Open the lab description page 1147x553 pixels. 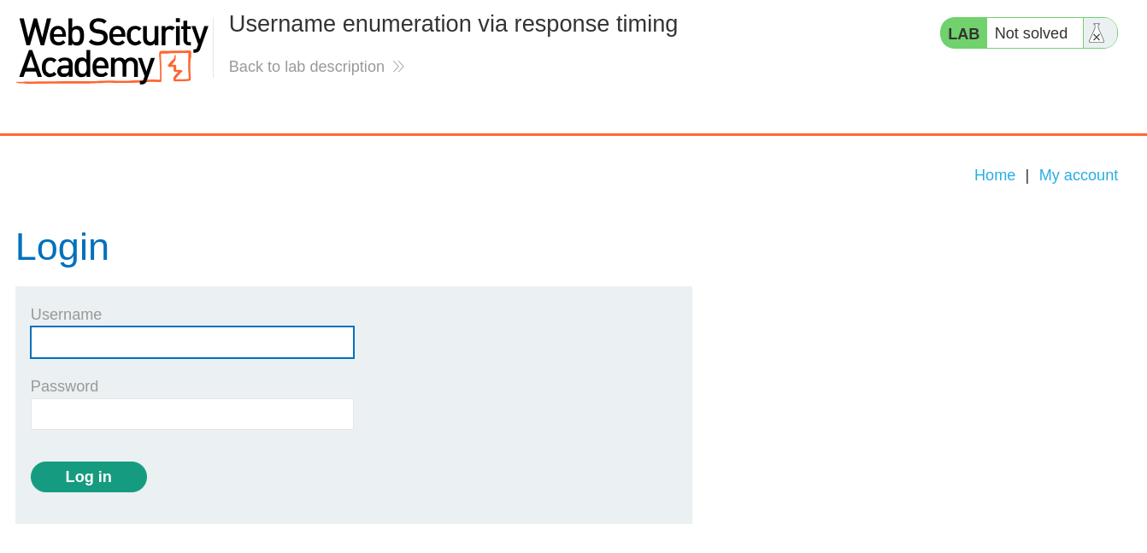[x=307, y=66]
